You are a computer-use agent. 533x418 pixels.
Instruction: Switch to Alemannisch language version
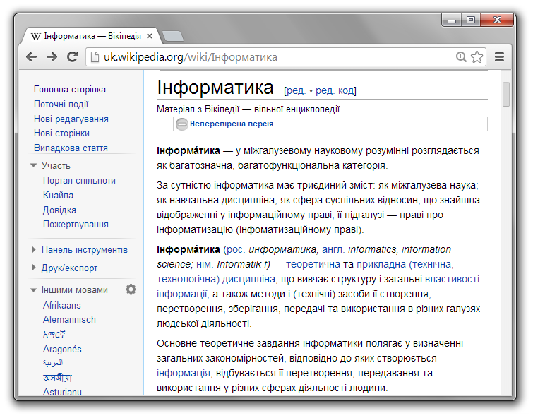click(x=69, y=320)
